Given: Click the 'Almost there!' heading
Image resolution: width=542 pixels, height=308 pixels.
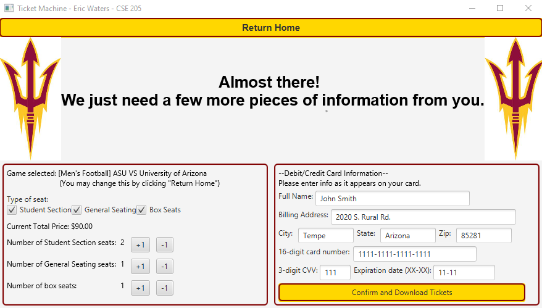Looking at the screenshot, I should [269, 82].
